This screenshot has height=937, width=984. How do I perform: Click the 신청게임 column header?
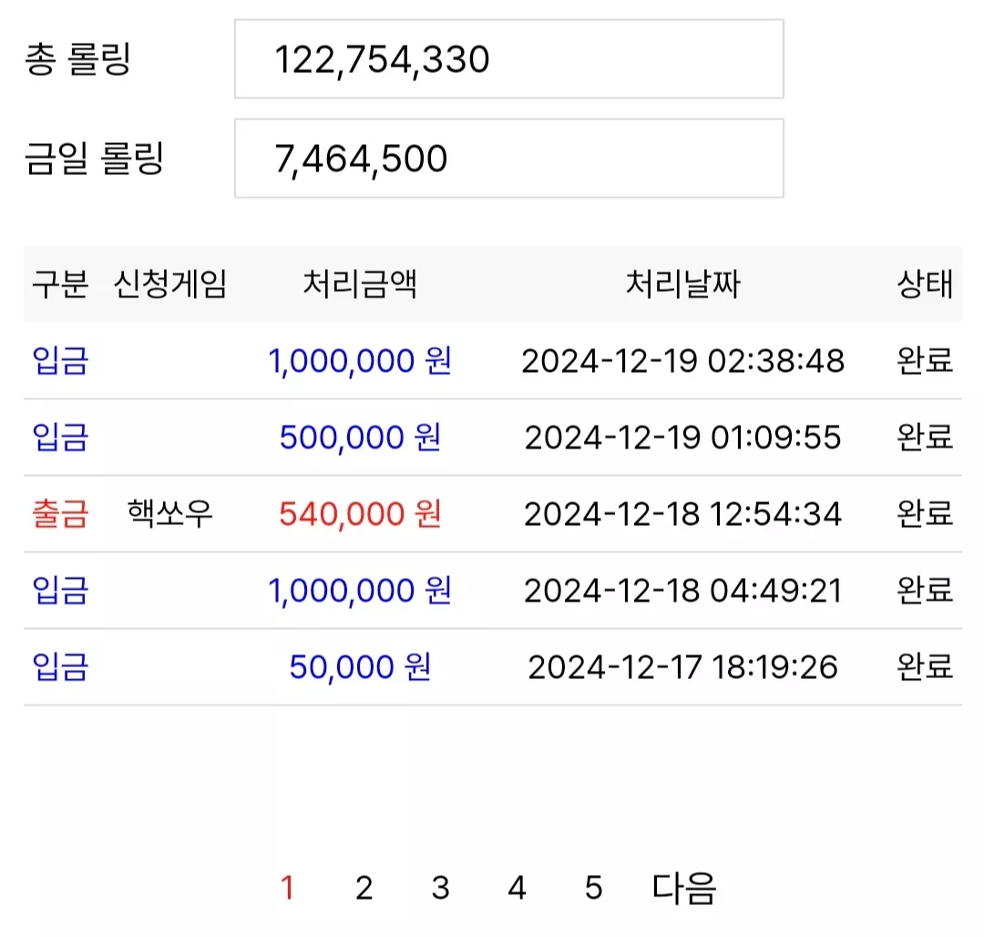click(170, 283)
